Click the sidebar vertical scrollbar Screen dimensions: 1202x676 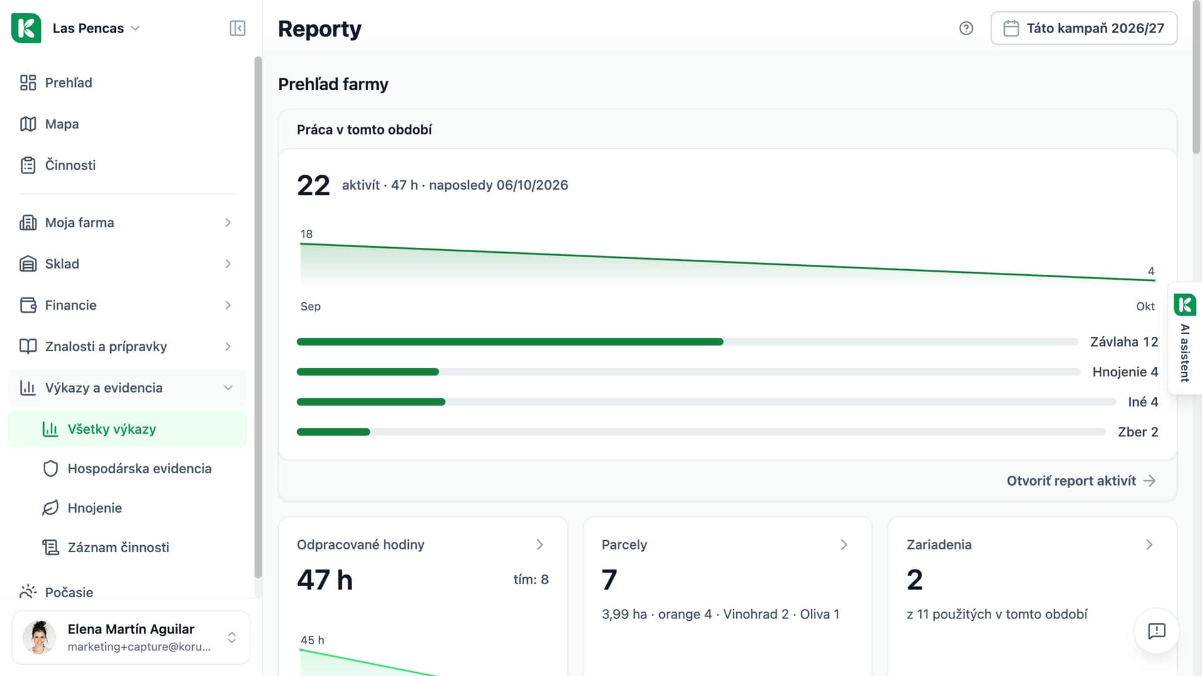click(x=258, y=317)
